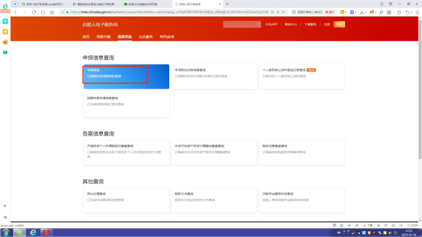Open the 非货币性资产投资分期缴纳备案查询 card

pyautogui.click(x=214, y=152)
